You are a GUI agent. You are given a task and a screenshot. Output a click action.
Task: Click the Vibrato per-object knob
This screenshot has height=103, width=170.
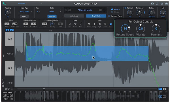click(x=141, y=28)
